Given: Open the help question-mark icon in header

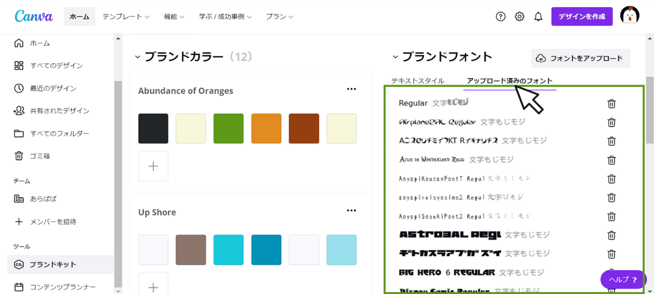Looking at the screenshot, I should click(501, 16).
